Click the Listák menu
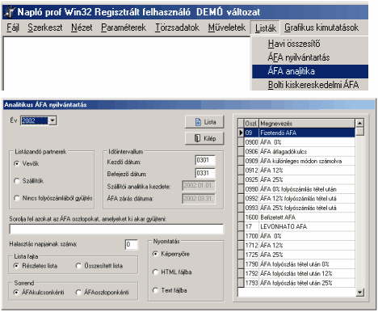The height and width of the screenshot is (312, 378). [266, 28]
